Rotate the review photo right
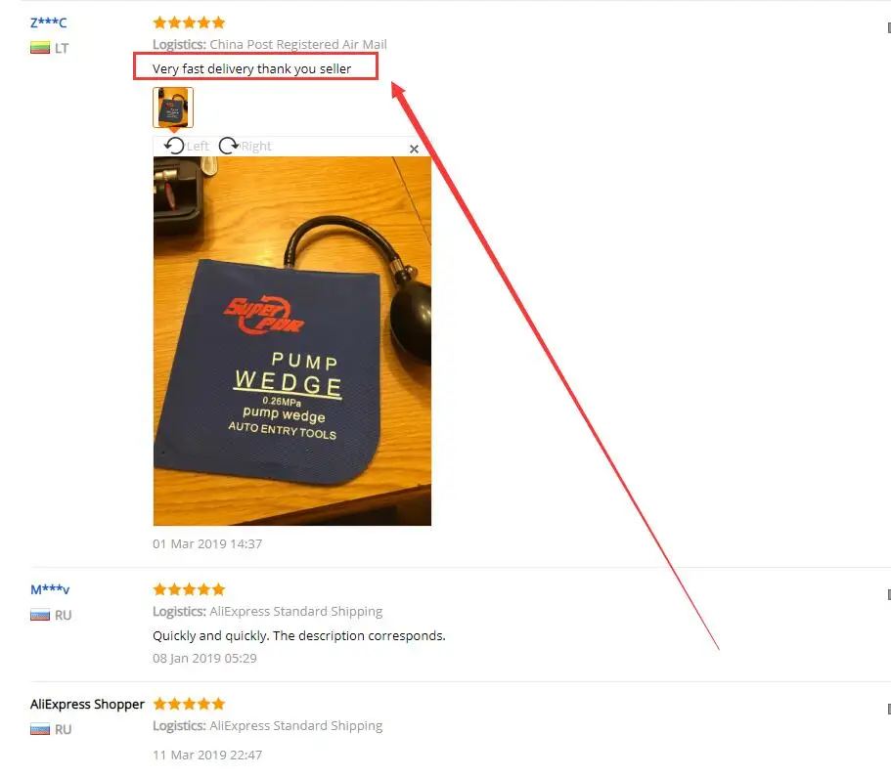The height and width of the screenshot is (777, 891). tap(245, 146)
